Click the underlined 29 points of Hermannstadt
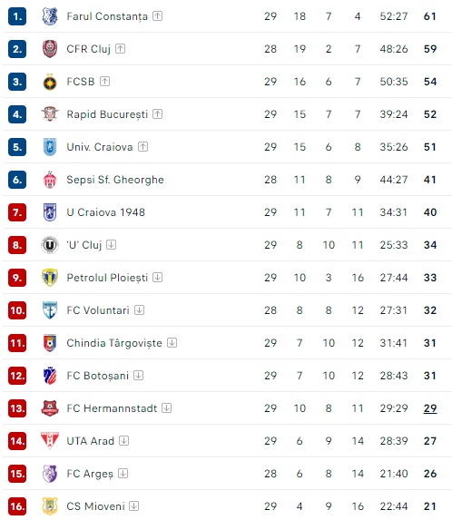Image resolution: width=452 pixels, height=520 pixels. tap(430, 408)
